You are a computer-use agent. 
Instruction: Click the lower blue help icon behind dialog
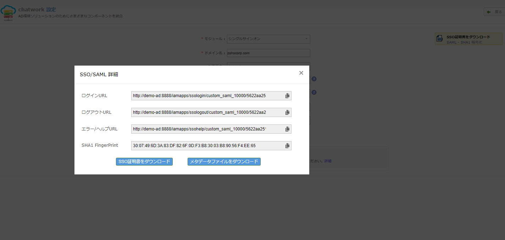314,93
